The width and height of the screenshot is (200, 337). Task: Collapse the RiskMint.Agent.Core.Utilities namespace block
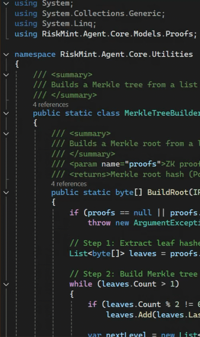click(x=6, y=54)
